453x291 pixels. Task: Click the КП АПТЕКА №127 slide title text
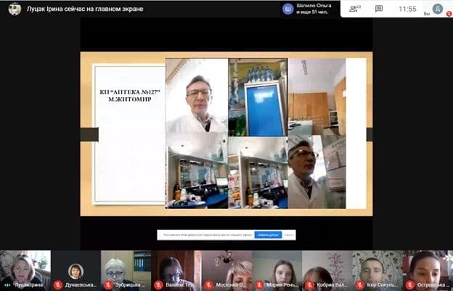[x=130, y=96]
